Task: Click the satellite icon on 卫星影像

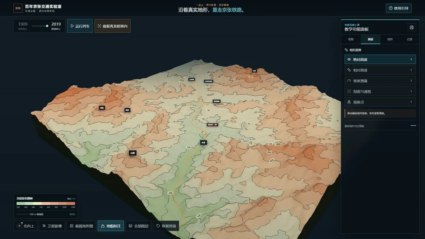Action: [44, 226]
